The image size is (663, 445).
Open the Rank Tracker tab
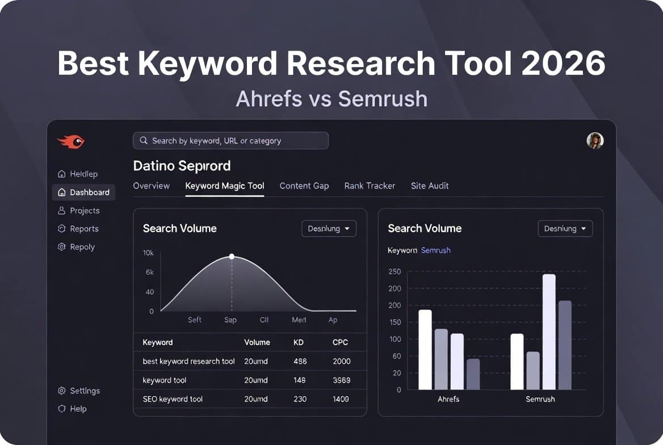(x=370, y=186)
